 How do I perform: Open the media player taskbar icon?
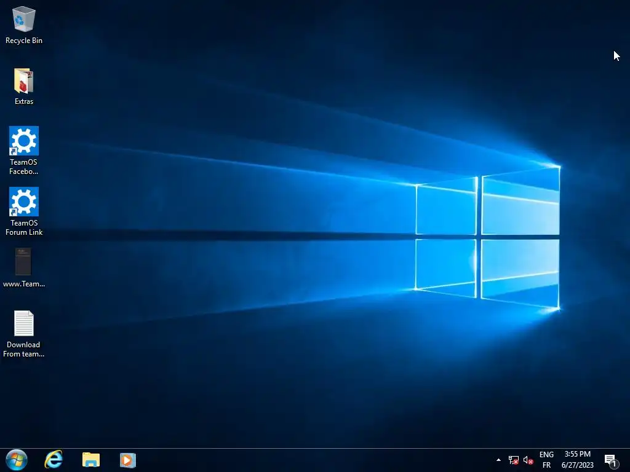[x=128, y=460]
